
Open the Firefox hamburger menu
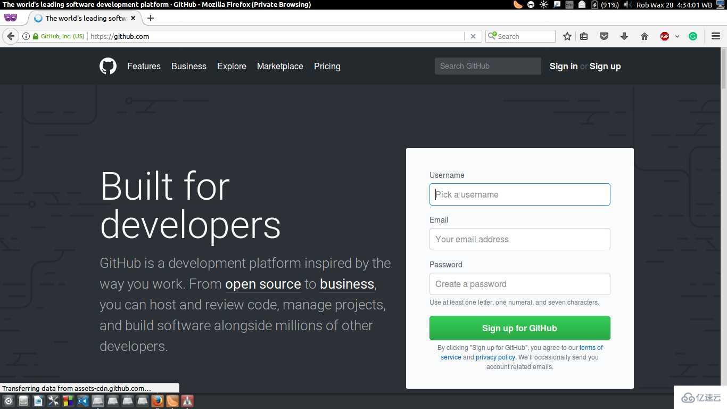716,36
